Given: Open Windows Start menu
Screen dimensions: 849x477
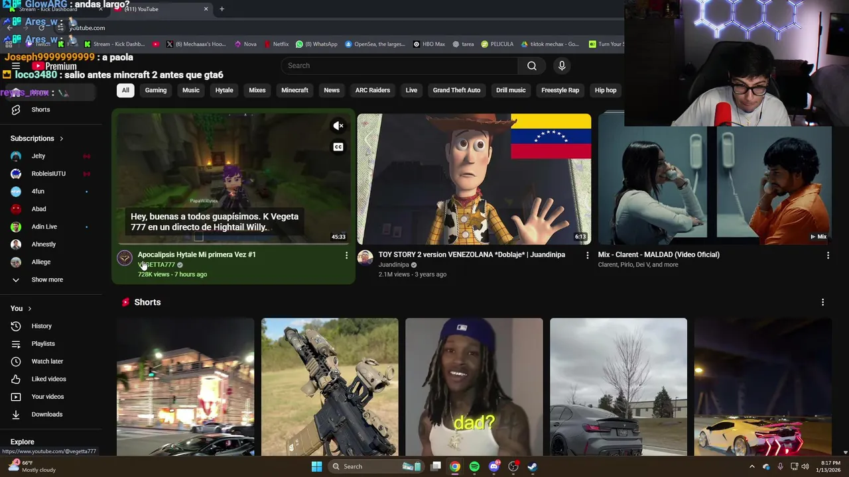Looking at the screenshot, I should (316, 466).
